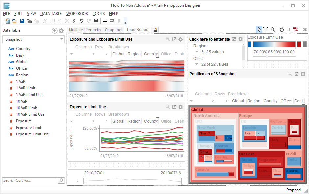
Task: Click the Save workbook icon
Action: [x=22, y=21]
